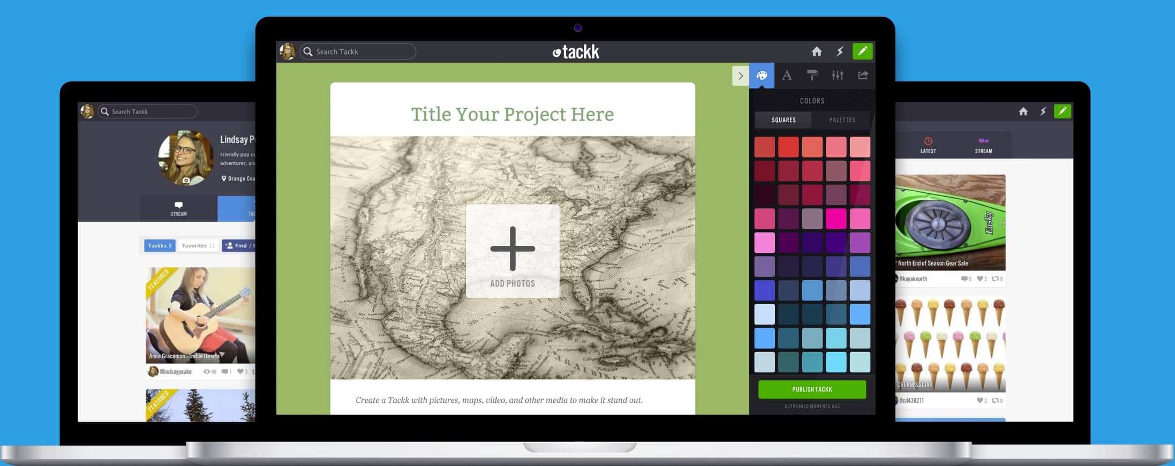Collapse the editor sidebar with chevron arrow

click(740, 76)
